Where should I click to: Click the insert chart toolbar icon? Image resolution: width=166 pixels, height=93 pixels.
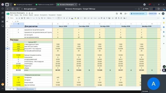pyautogui.click(x=104, y=18)
